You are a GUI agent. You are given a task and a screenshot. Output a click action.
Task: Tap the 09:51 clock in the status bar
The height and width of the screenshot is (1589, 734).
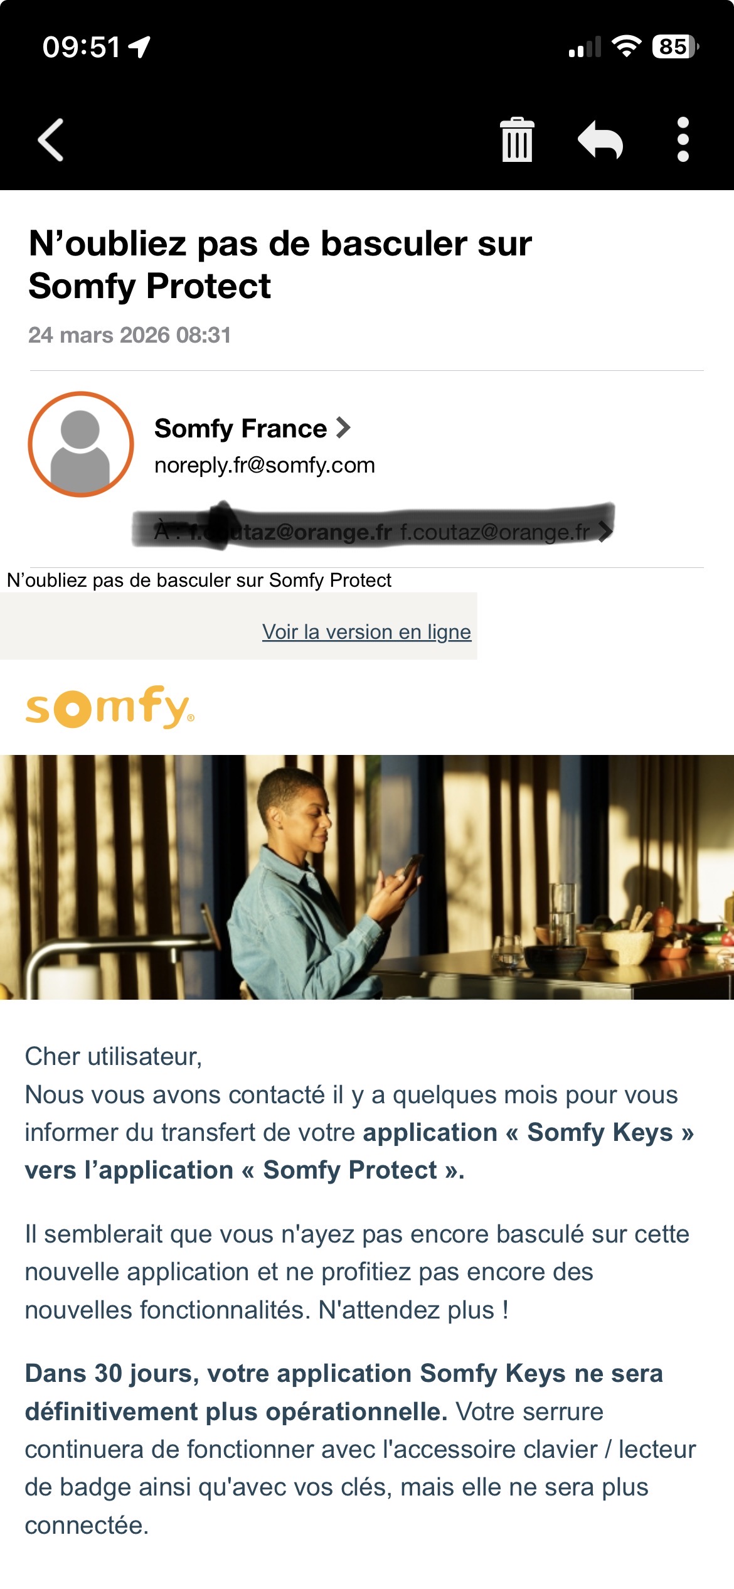[x=81, y=47]
